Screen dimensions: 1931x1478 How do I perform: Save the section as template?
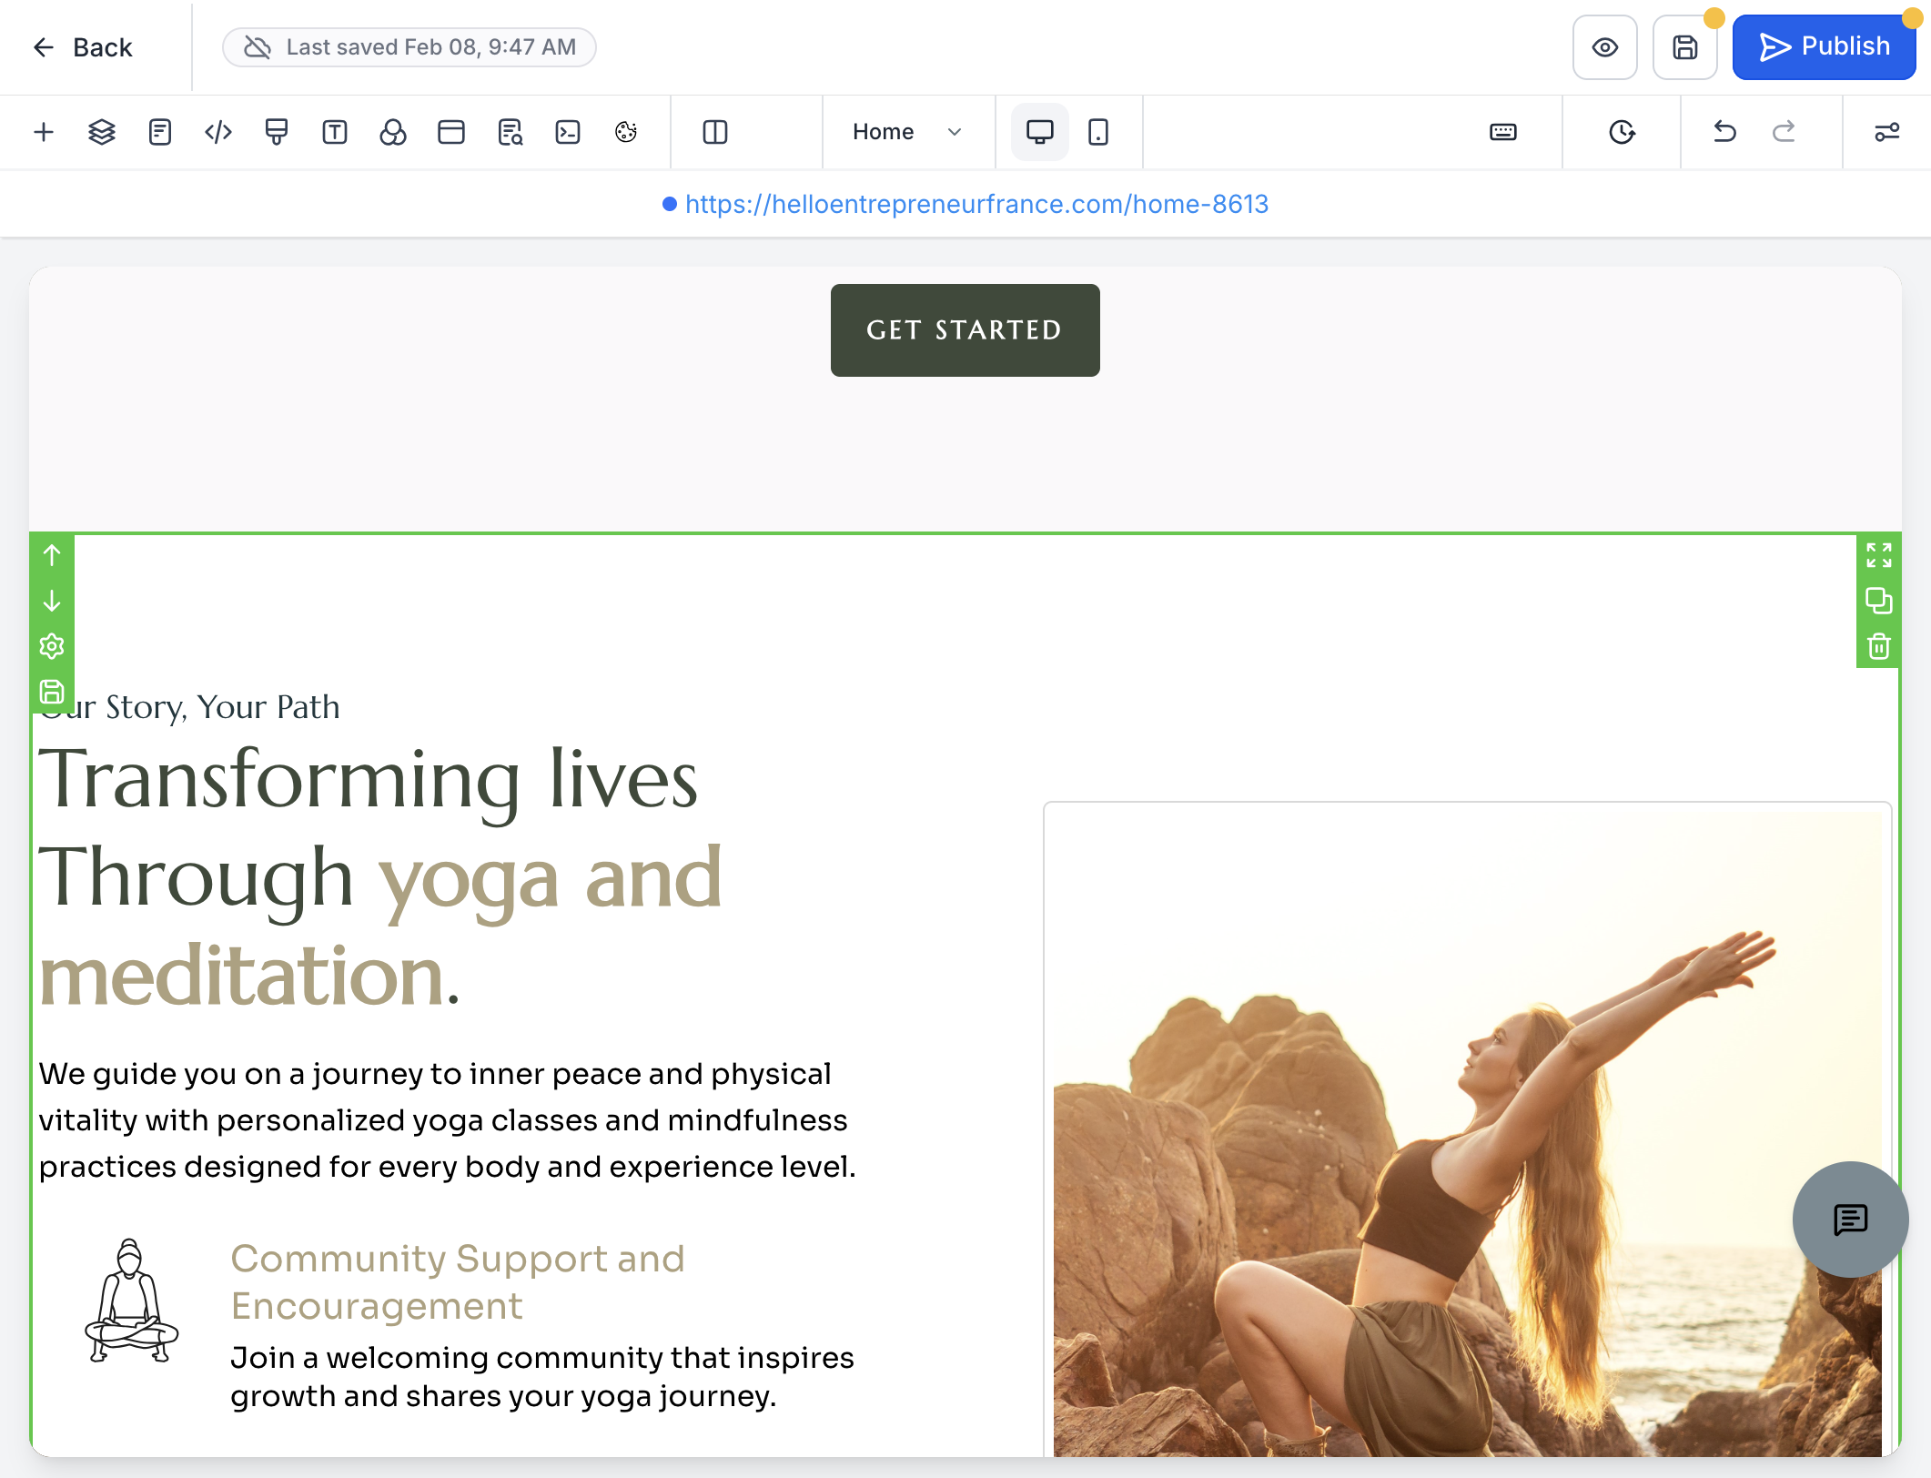point(52,693)
